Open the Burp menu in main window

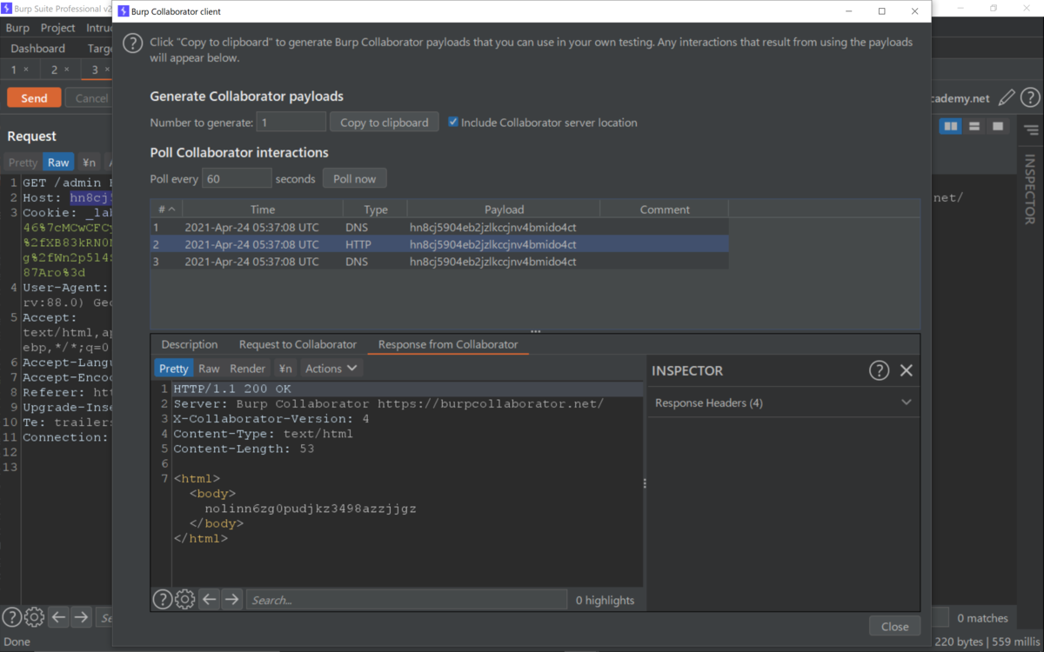[17, 28]
